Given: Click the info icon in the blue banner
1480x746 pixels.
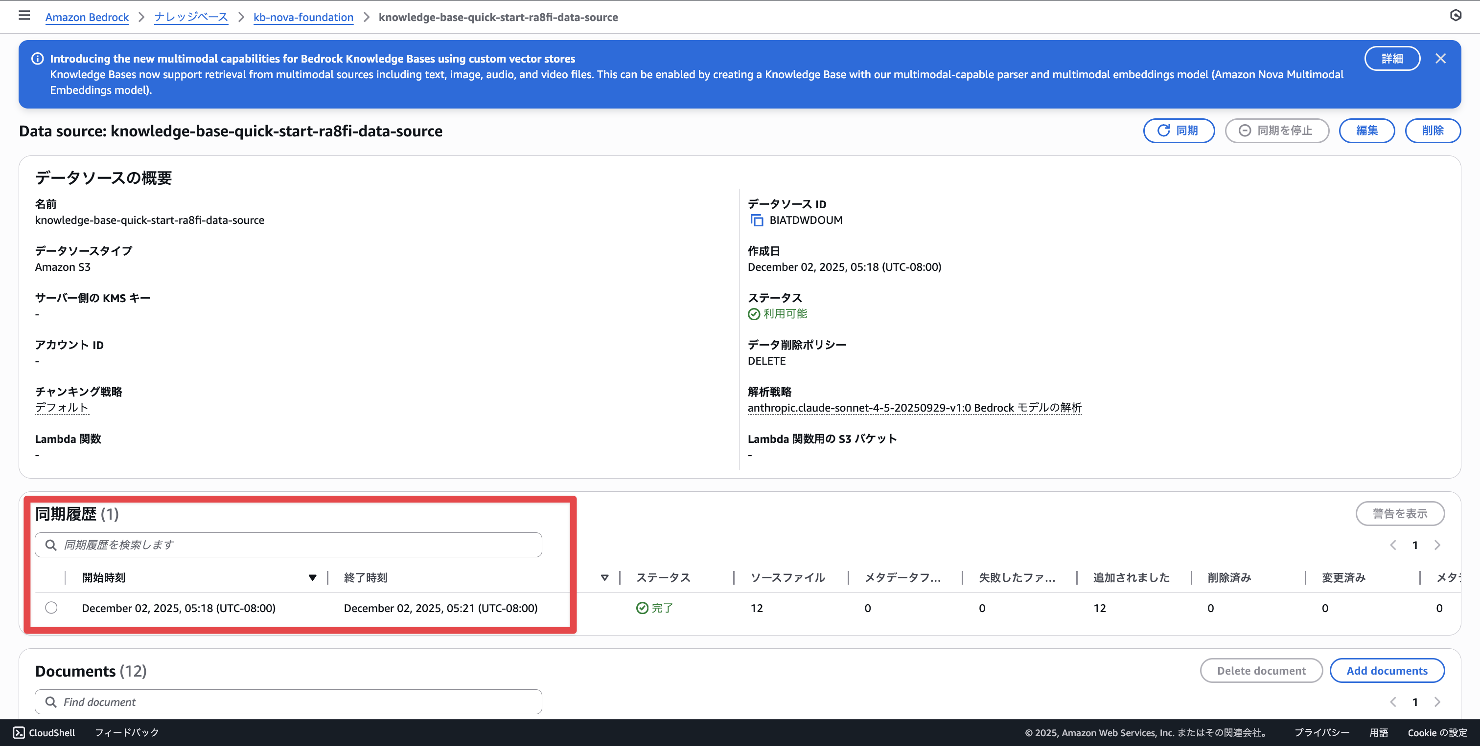Looking at the screenshot, I should [x=37, y=59].
